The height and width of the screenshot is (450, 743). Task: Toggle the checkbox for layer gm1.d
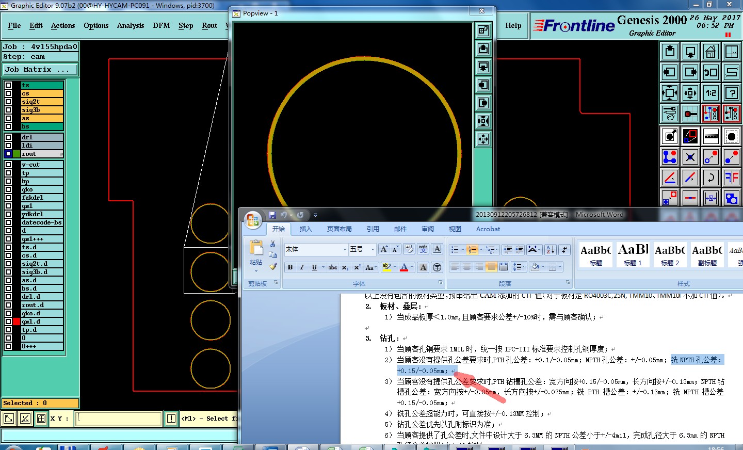8,322
